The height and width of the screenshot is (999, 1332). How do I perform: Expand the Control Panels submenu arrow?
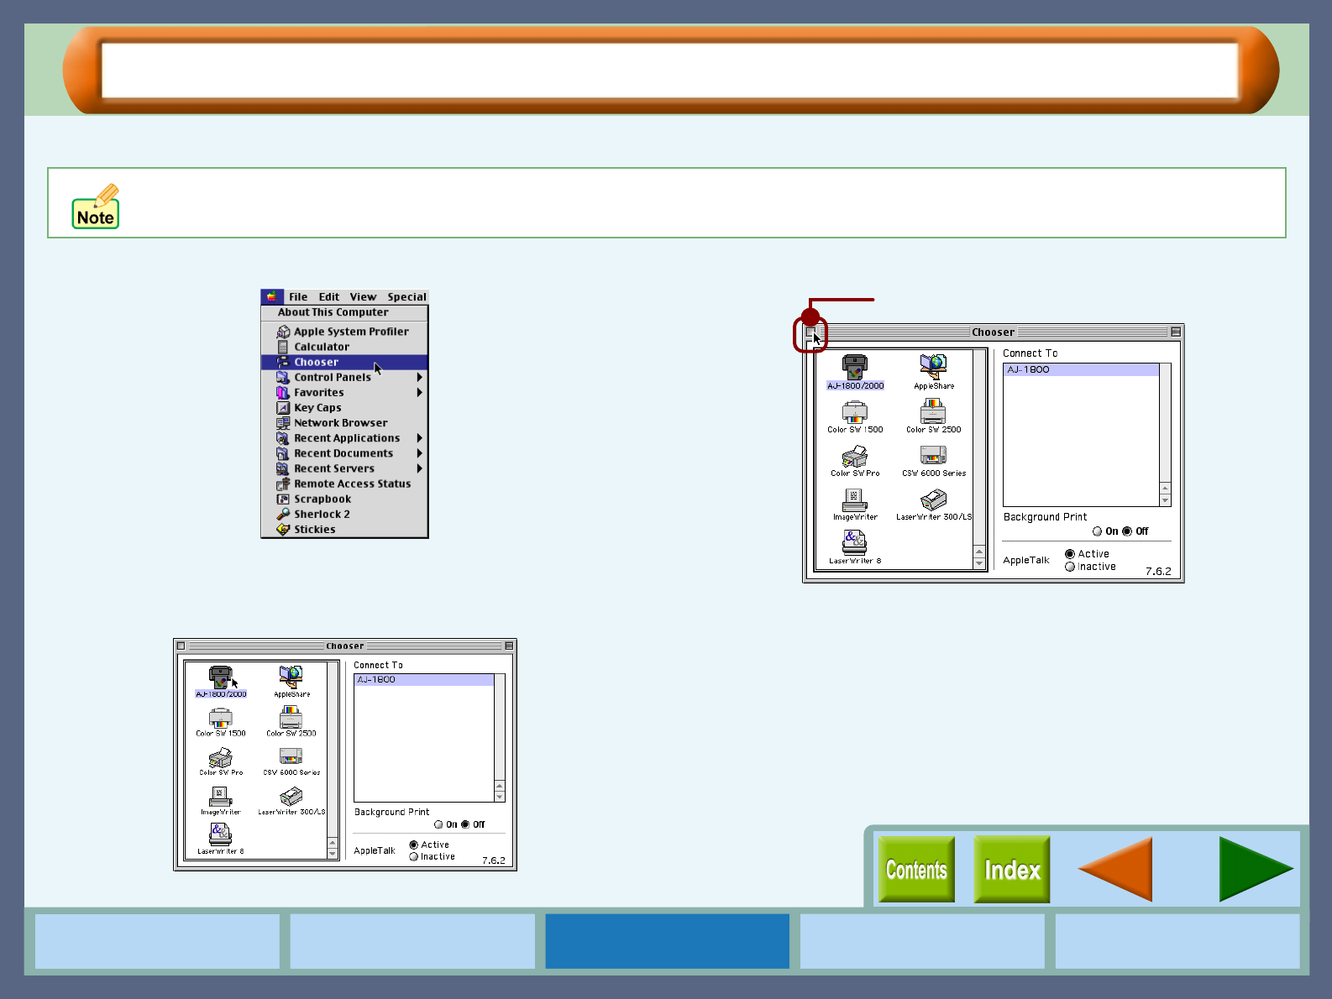pyautogui.click(x=419, y=378)
